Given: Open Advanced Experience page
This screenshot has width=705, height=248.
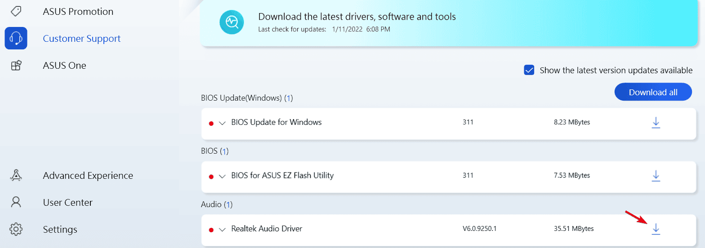Looking at the screenshot, I should tap(88, 176).
